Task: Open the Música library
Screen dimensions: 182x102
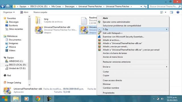Action: coord(12,47)
